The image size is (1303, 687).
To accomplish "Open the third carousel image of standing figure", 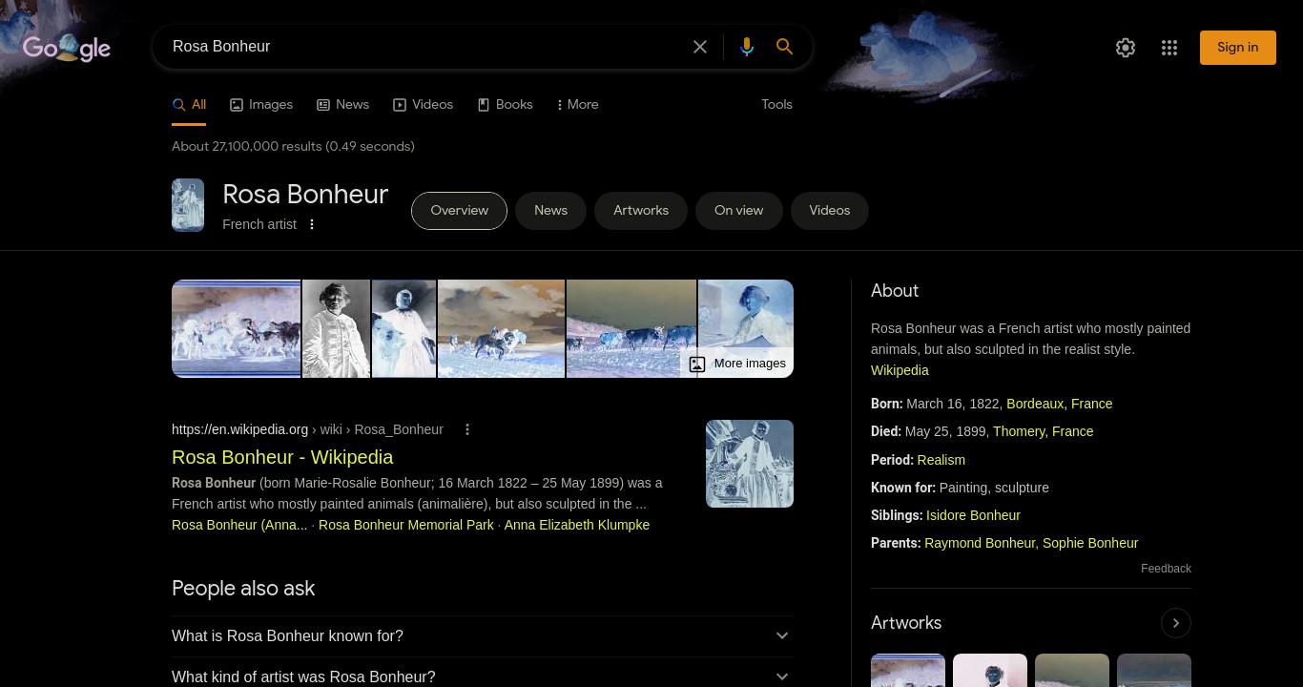I will (403, 329).
